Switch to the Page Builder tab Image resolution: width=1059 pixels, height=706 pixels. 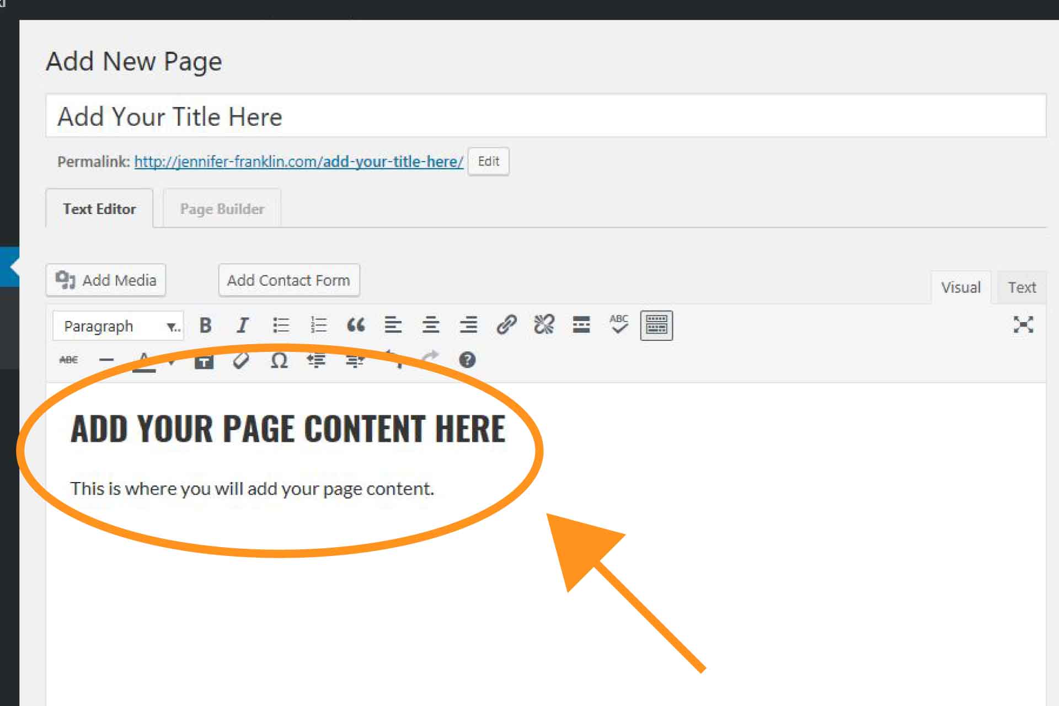pos(220,208)
